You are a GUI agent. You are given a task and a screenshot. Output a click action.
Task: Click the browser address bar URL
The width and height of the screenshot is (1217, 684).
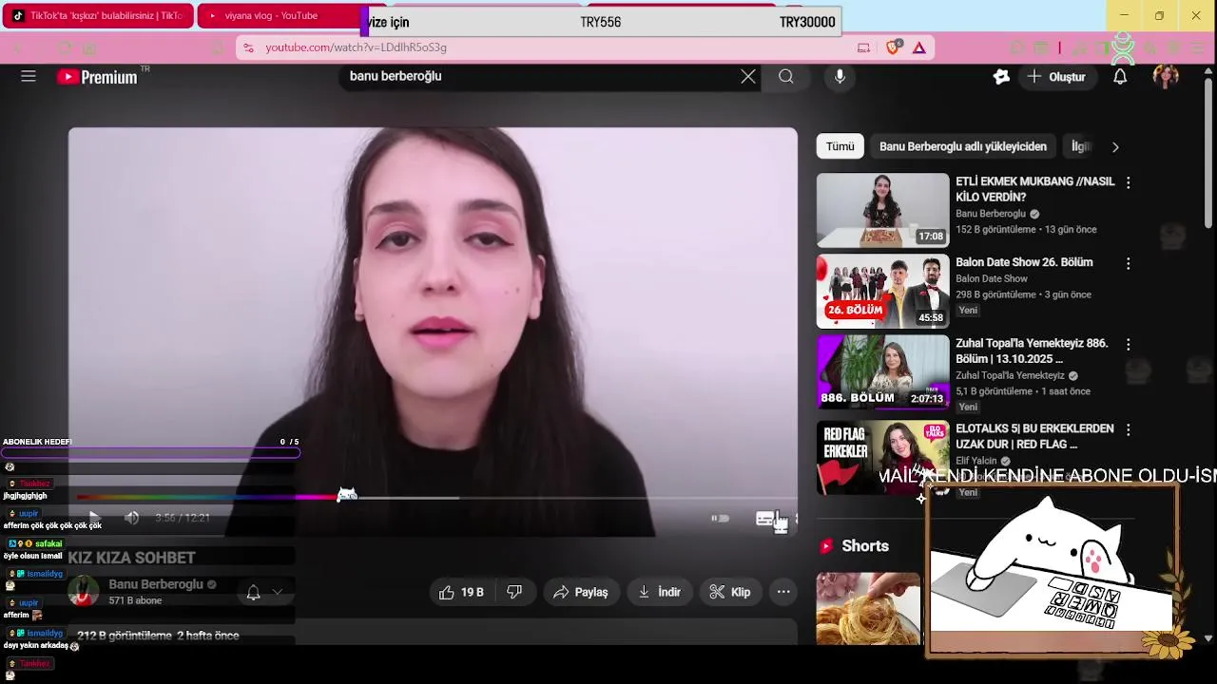[356, 47]
